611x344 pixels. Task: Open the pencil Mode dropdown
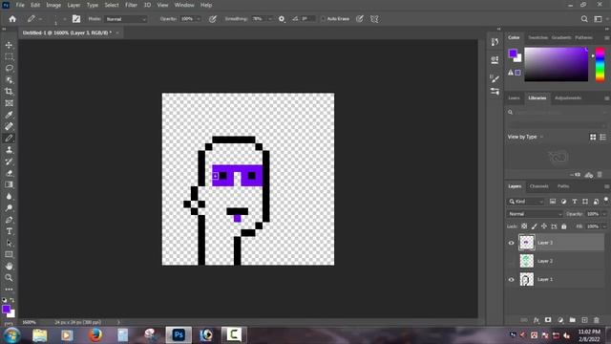(126, 19)
